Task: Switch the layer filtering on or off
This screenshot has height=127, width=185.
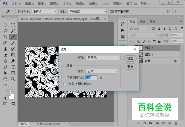Action: [182, 29]
